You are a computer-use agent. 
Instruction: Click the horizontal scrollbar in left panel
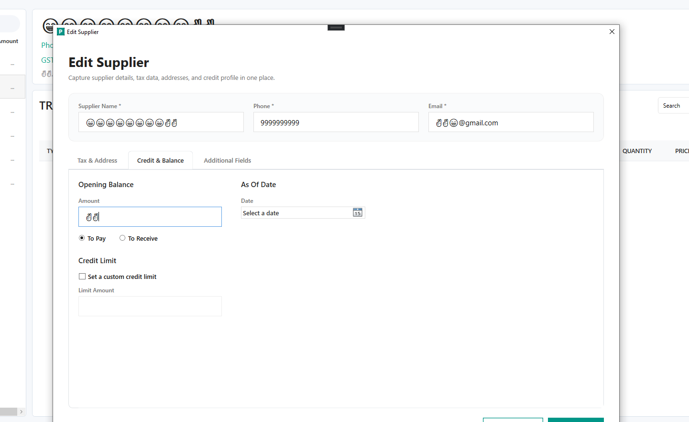tap(9, 411)
